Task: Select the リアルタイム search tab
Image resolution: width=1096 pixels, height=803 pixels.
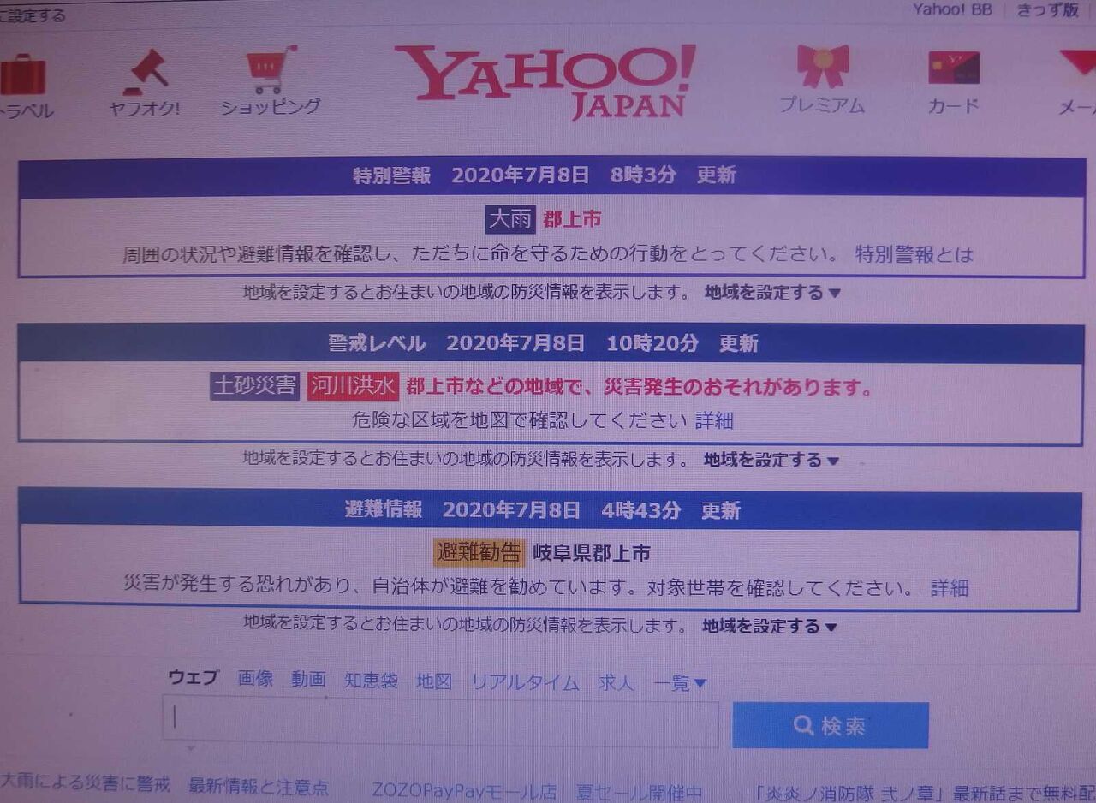Action: tap(525, 682)
